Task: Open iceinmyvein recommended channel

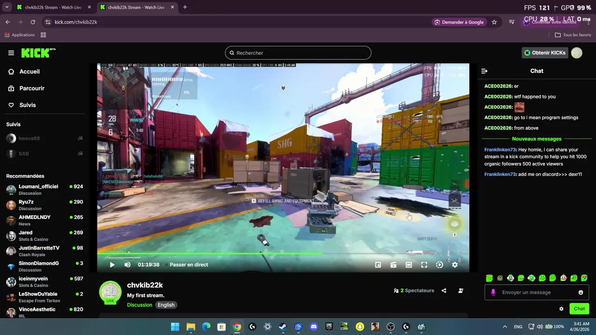Action: click(45, 281)
